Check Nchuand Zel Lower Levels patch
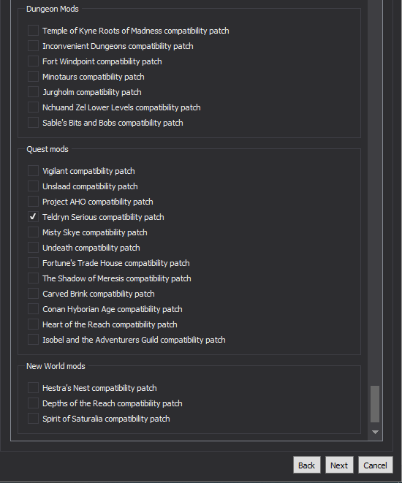 click(33, 107)
